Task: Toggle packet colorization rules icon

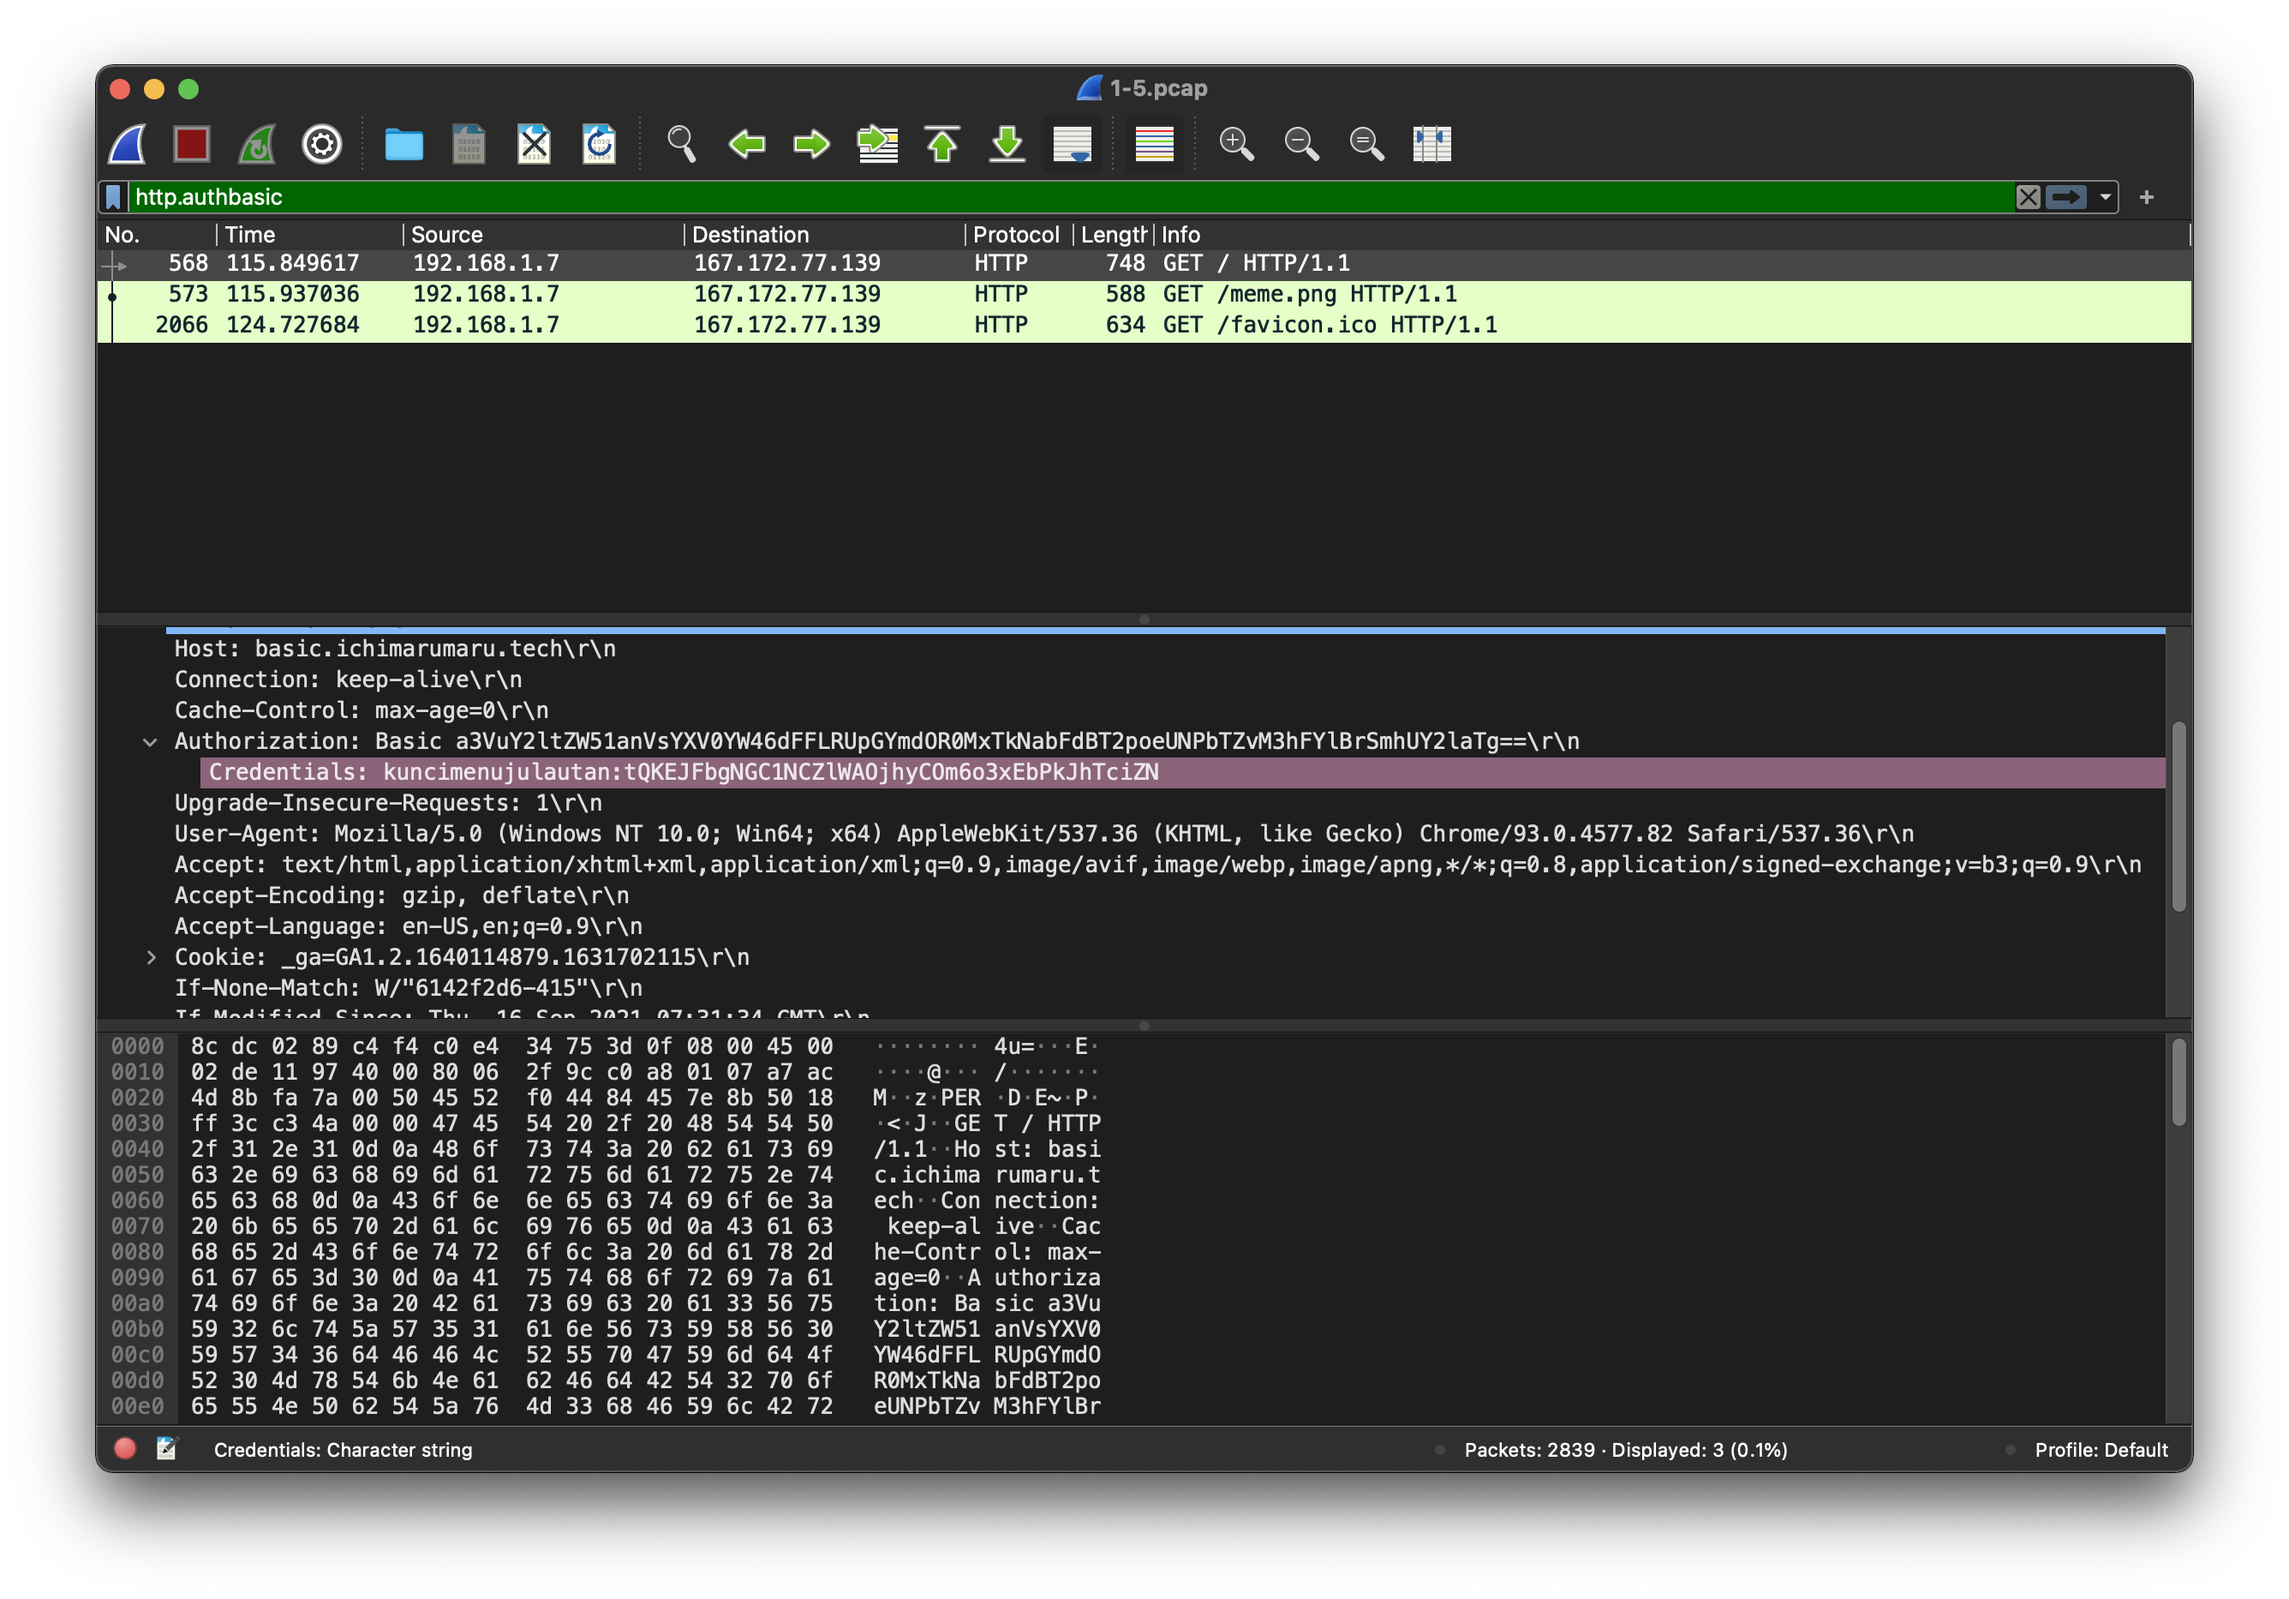Action: 1155,144
